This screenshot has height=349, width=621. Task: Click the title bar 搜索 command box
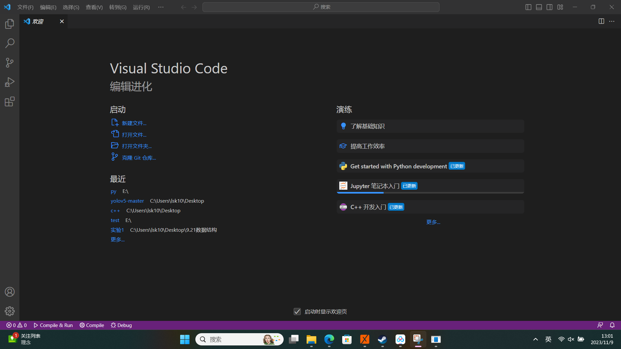pos(321,7)
